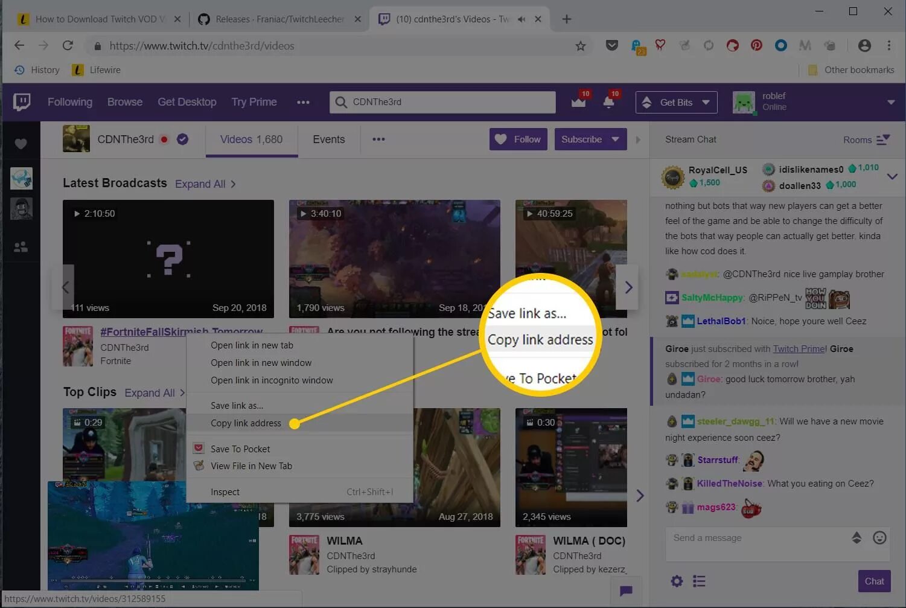Open followed channels heart in sidebar

pyautogui.click(x=21, y=144)
